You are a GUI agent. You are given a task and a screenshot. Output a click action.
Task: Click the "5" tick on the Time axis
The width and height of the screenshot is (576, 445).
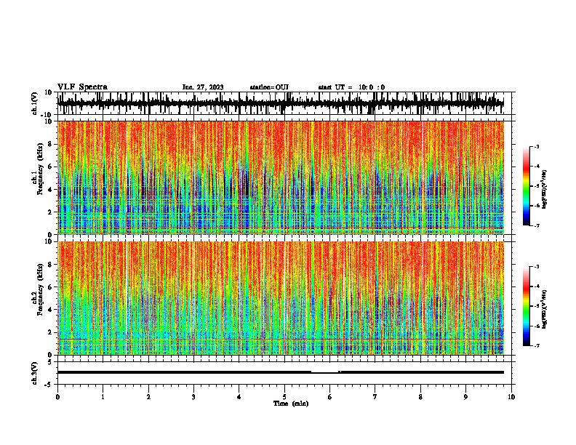284,397
